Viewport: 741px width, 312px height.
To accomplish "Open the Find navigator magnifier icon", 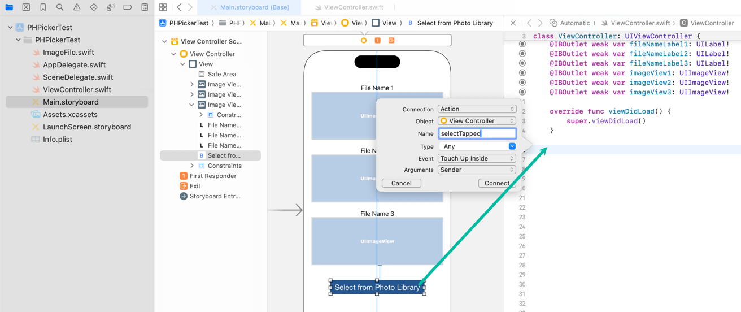I will coord(60,7).
